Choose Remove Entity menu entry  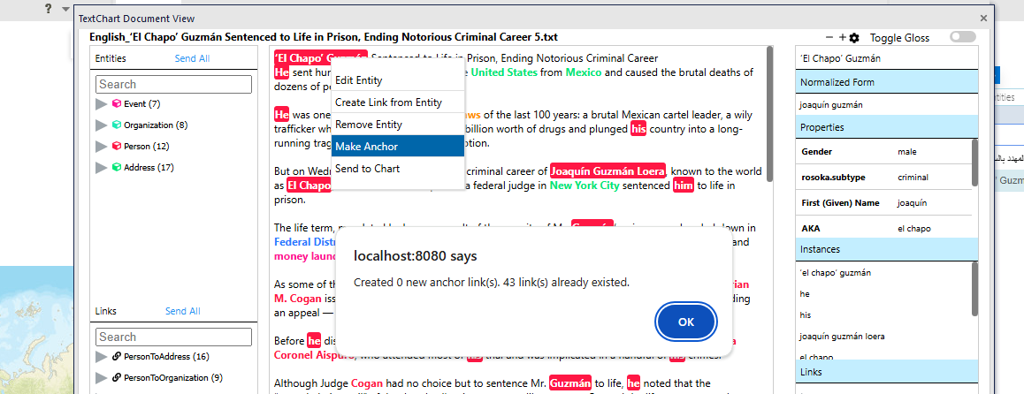(398, 124)
